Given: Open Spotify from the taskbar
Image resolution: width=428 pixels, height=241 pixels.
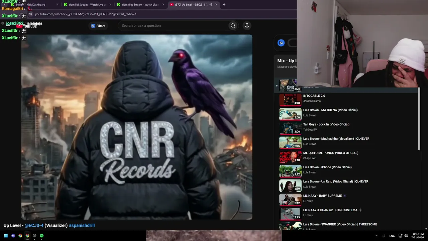Looking at the screenshot, I should pyautogui.click(x=42, y=236).
